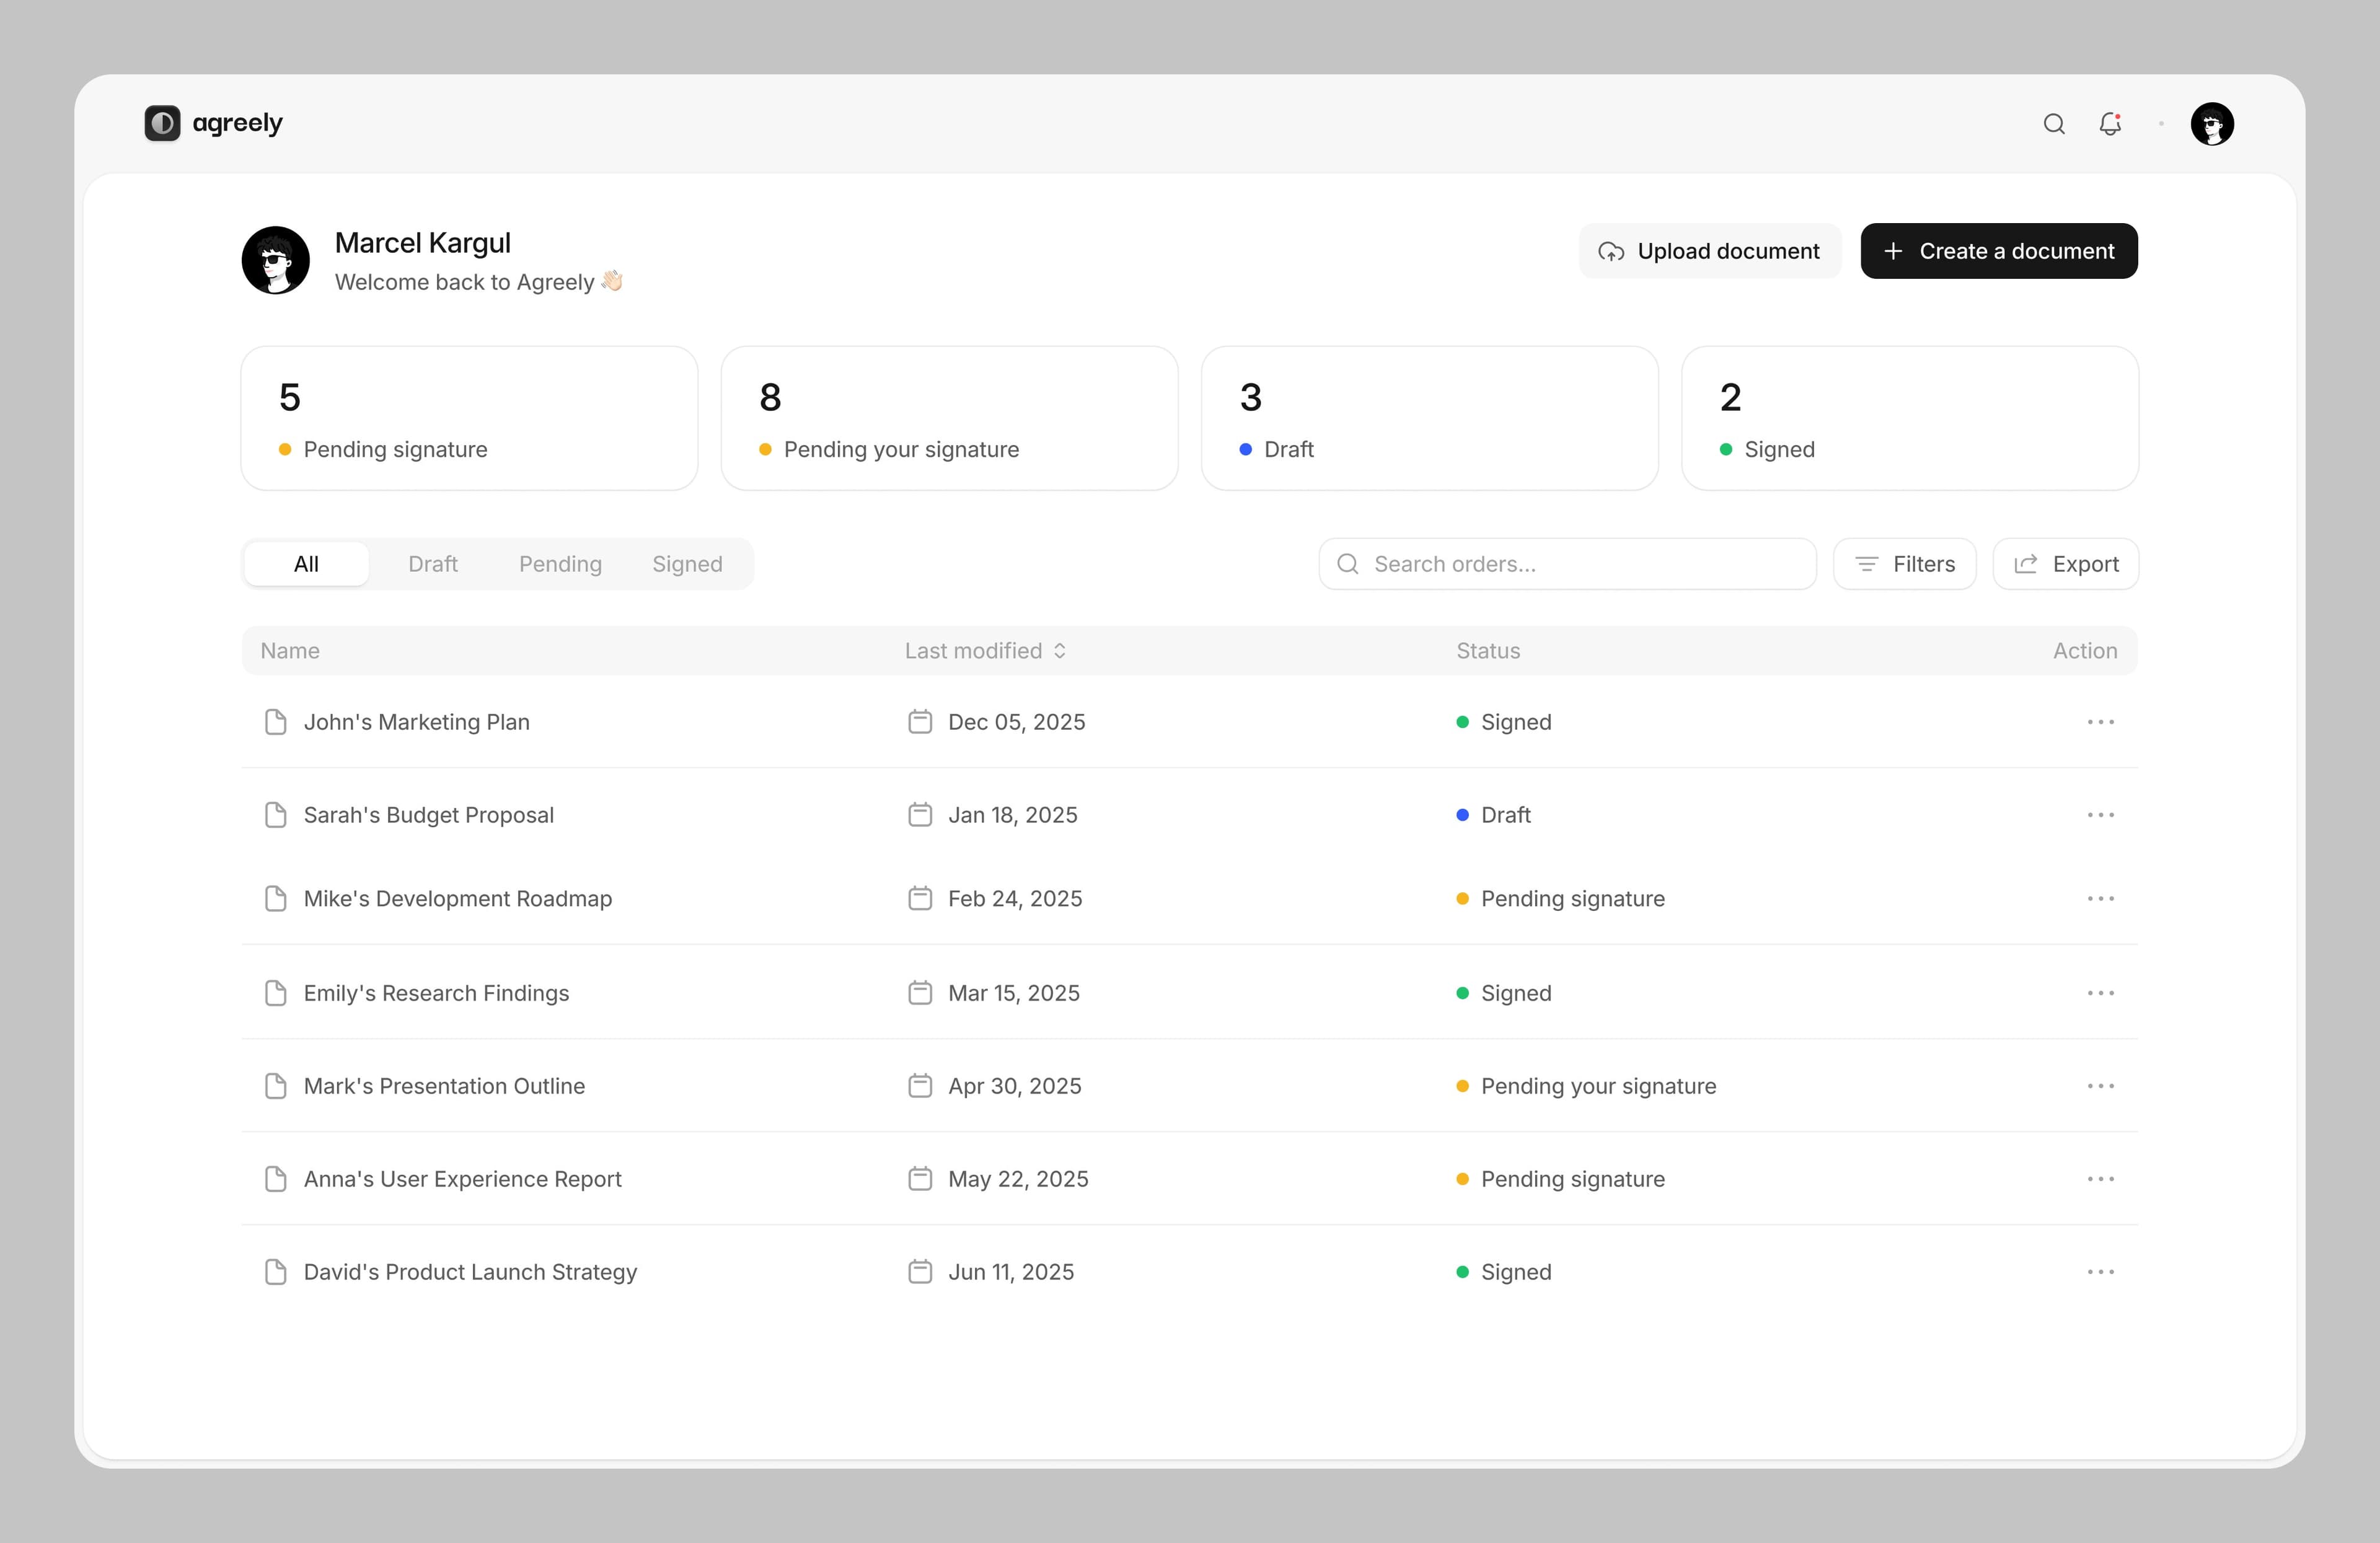Click Upload document button
2380x1543 pixels.
click(x=1710, y=251)
